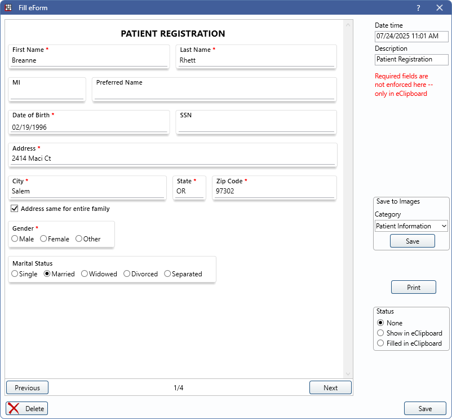Open the Category dropdown
Screen dimensions: 452x419
[x=411, y=226]
